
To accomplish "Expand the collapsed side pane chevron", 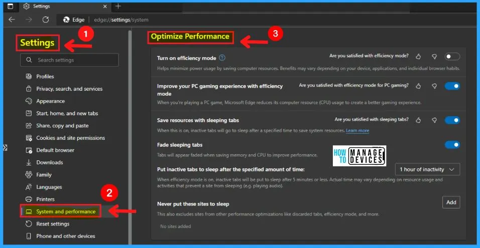I will click(x=5, y=147).
